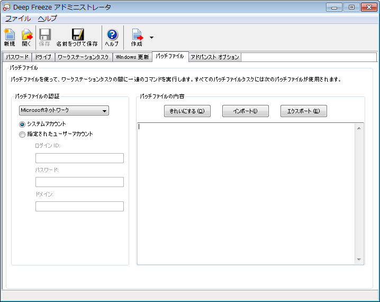
Task: Expand the arrow next to 作成
Action: (x=151, y=38)
